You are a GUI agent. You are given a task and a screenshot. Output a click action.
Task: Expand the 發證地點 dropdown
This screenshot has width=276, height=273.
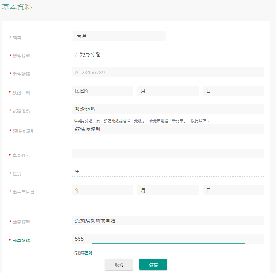(168, 109)
